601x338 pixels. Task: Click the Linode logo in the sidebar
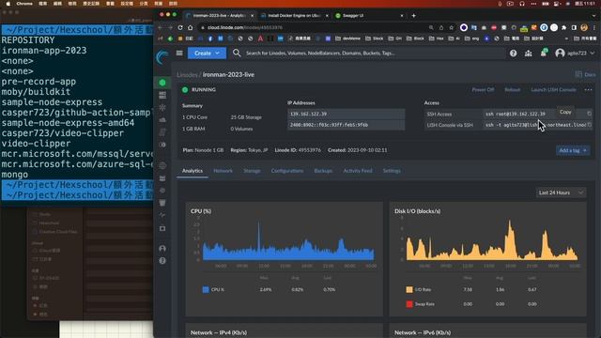coord(162,57)
